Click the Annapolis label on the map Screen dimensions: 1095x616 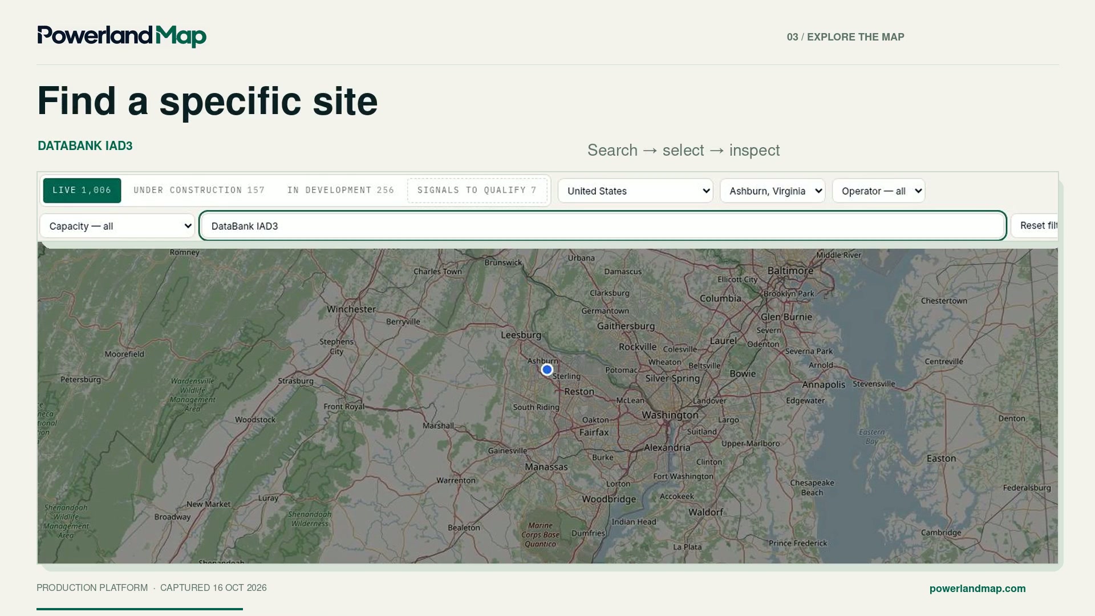click(824, 384)
